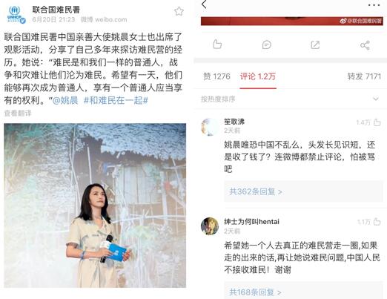Like the comment by 笙歌沸
The width and height of the screenshot is (387, 299).
(x=377, y=122)
